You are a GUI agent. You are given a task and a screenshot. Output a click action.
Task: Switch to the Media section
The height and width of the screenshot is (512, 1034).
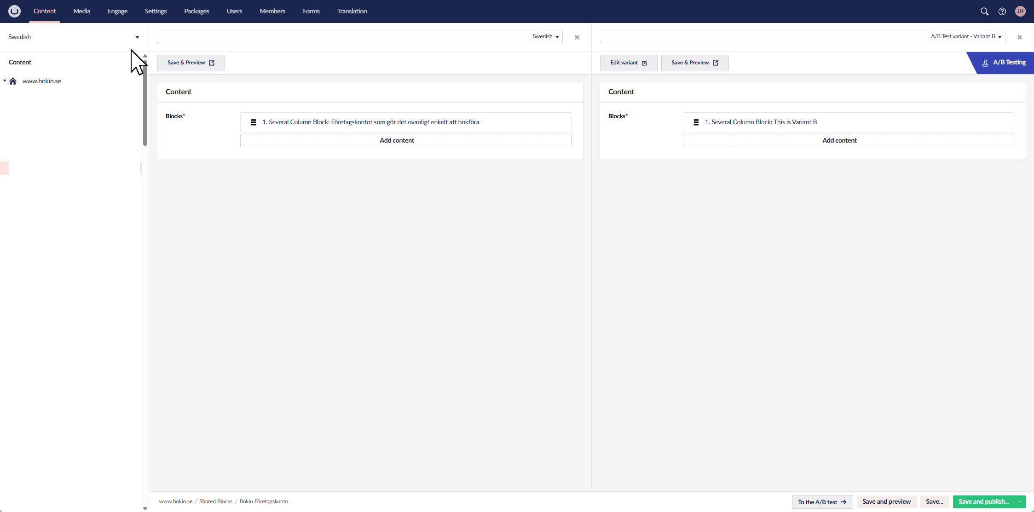pos(81,11)
